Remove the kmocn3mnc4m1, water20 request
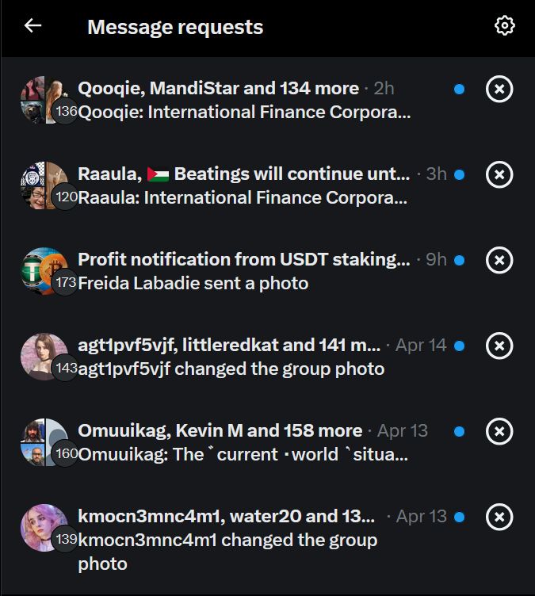This screenshot has height=596, width=535. click(x=499, y=517)
